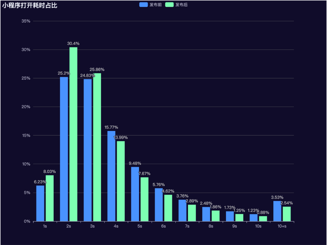The height and width of the screenshot is (245, 327).
Task: Click the 1.25% data label
Action: pos(239,211)
